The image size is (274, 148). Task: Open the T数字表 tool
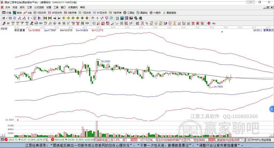click(x=115, y=13)
